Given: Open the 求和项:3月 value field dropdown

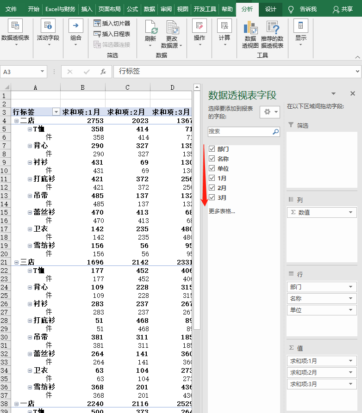Looking at the screenshot, I should point(351,384).
